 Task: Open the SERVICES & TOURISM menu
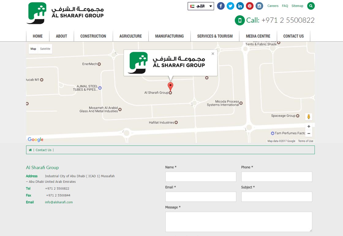pyautogui.click(x=215, y=36)
